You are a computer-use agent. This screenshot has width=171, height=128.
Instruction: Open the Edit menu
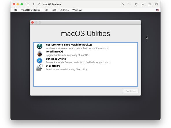pyautogui.click(x=54, y=10)
